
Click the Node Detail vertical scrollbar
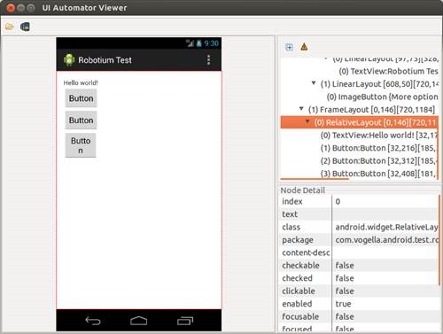[x=439, y=240]
